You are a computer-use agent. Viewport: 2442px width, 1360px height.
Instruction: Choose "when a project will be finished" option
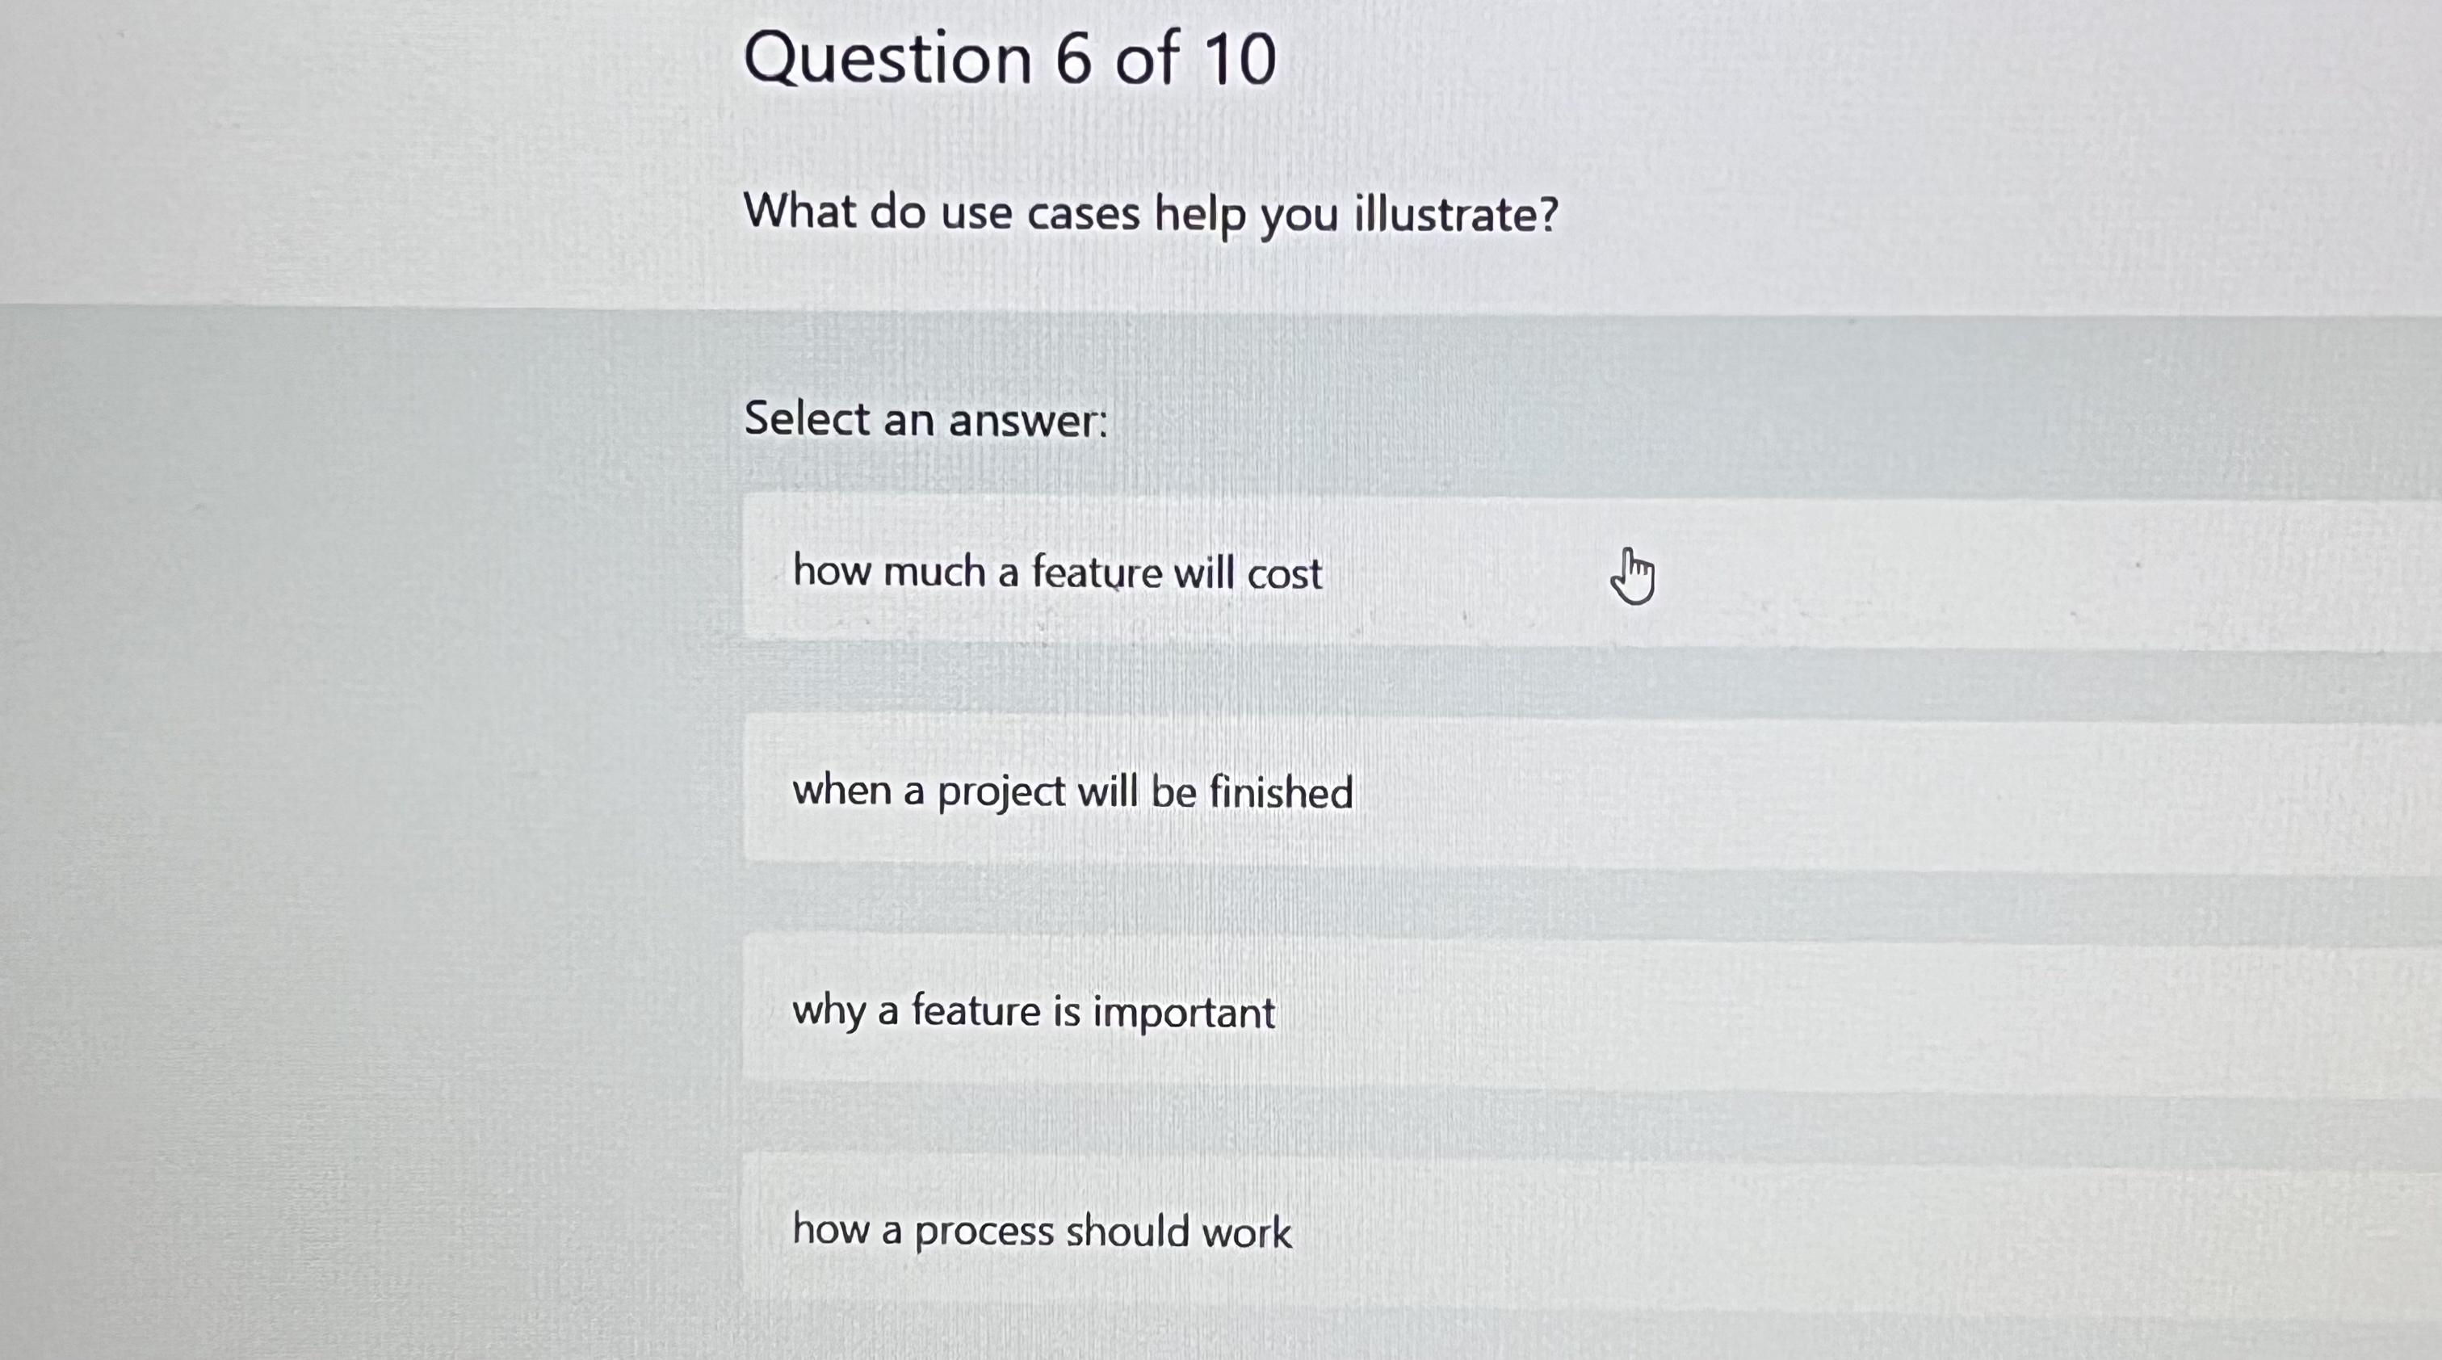1073,791
